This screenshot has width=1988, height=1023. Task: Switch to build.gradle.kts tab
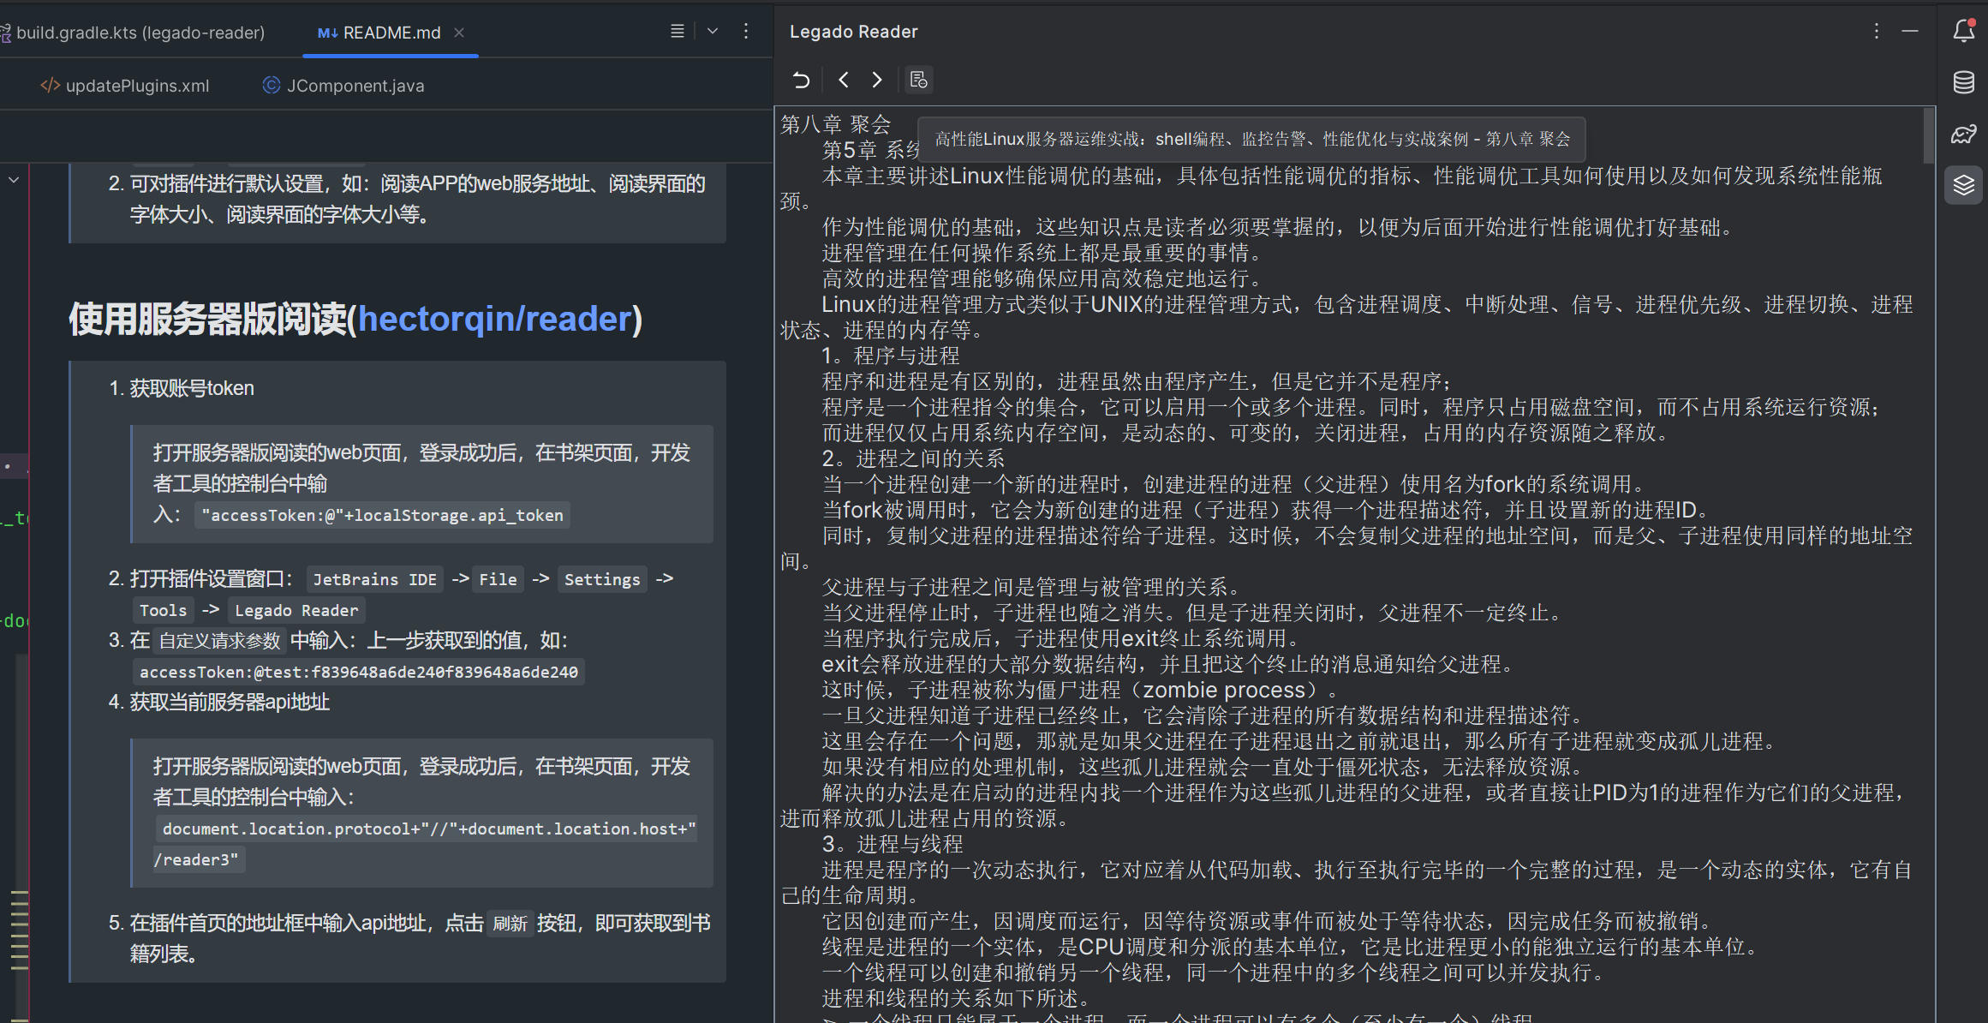pyautogui.click(x=140, y=33)
